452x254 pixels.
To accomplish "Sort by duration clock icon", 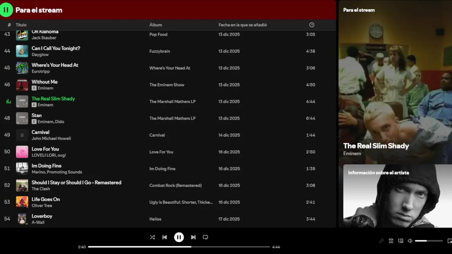I will click(312, 25).
